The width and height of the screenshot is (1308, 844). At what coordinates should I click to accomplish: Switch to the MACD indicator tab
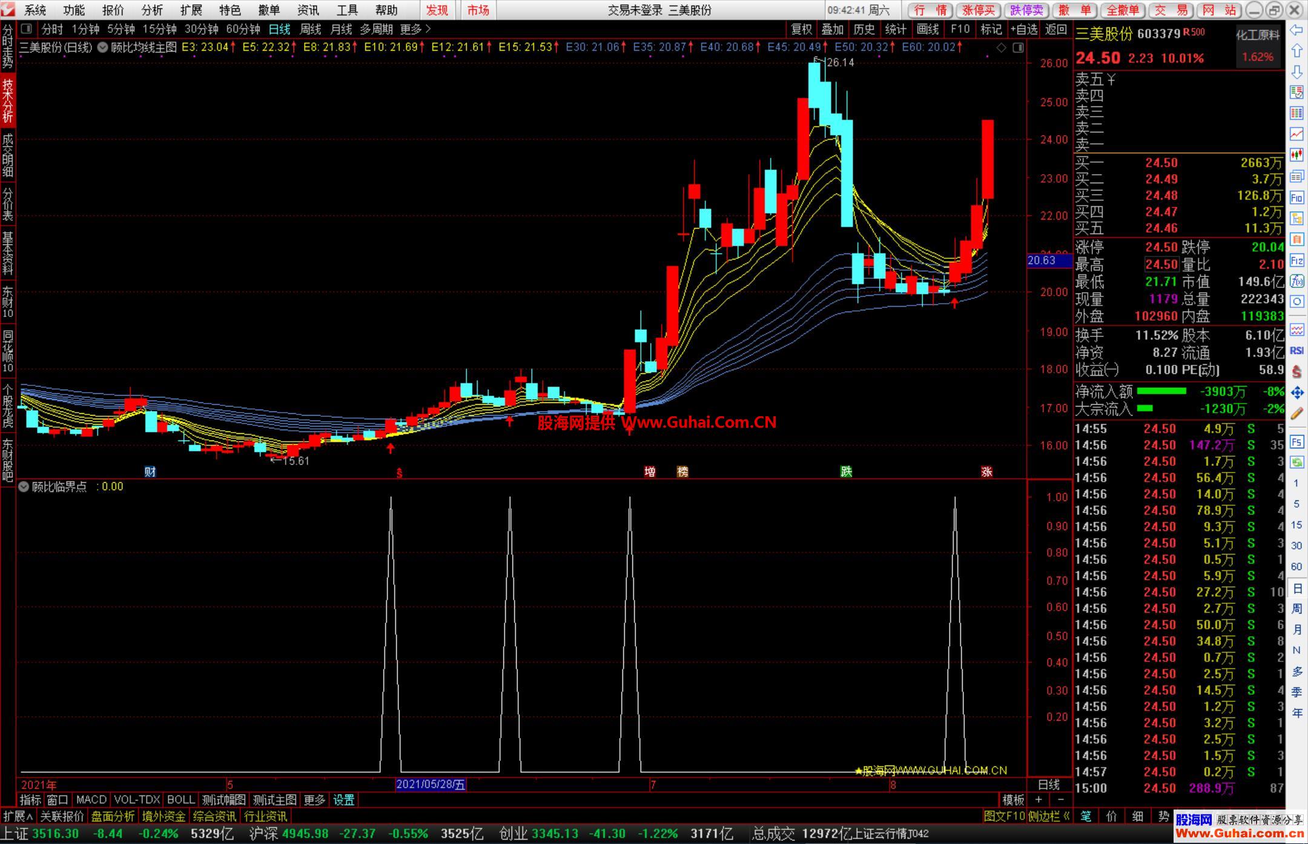coord(91,800)
